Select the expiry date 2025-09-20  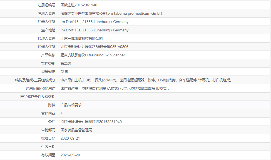tap(70, 155)
